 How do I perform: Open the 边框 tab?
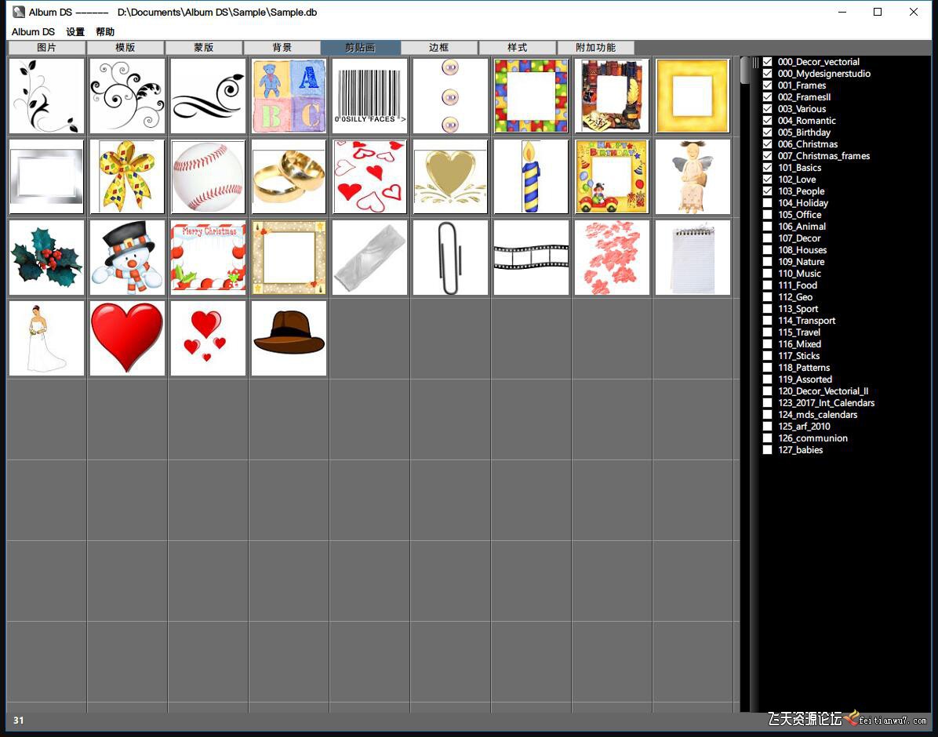[x=439, y=48]
